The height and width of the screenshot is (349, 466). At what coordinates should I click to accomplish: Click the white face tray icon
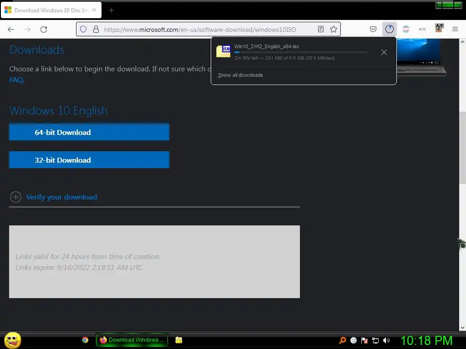click(x=353, y=340)
